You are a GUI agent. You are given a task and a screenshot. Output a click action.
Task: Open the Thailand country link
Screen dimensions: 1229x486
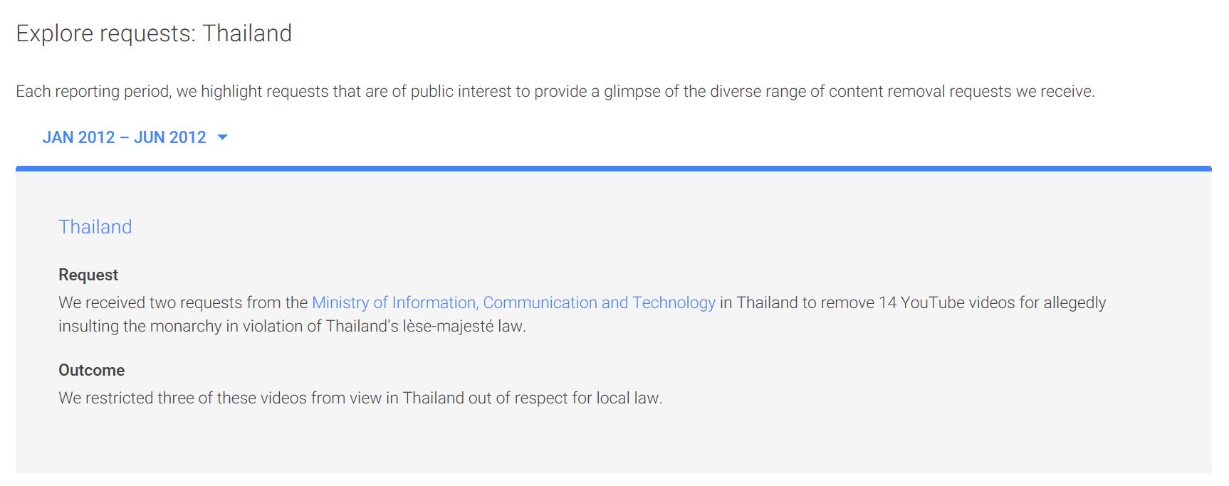click(x=95, y=227)
